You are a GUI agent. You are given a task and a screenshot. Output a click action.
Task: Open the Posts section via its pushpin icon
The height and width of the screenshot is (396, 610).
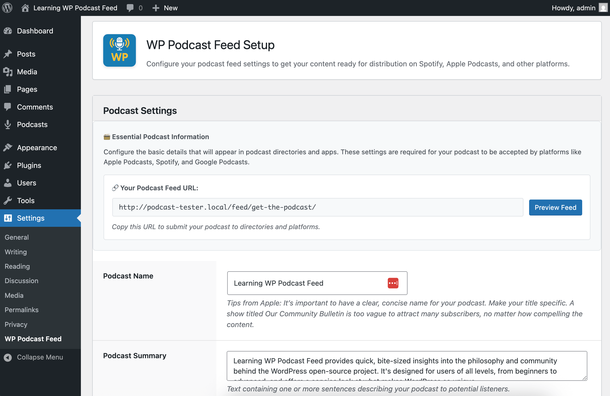coord(8,53)
